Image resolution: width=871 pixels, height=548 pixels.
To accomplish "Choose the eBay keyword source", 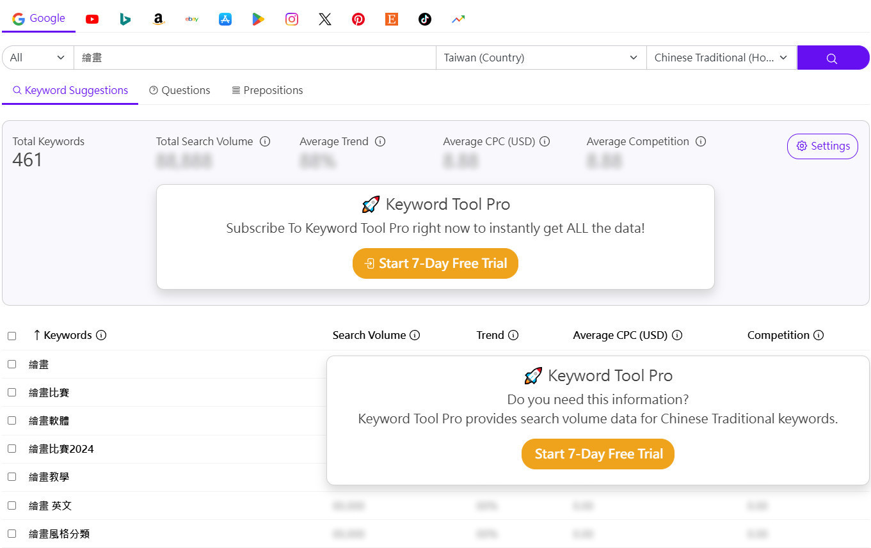I will (192, 19).
